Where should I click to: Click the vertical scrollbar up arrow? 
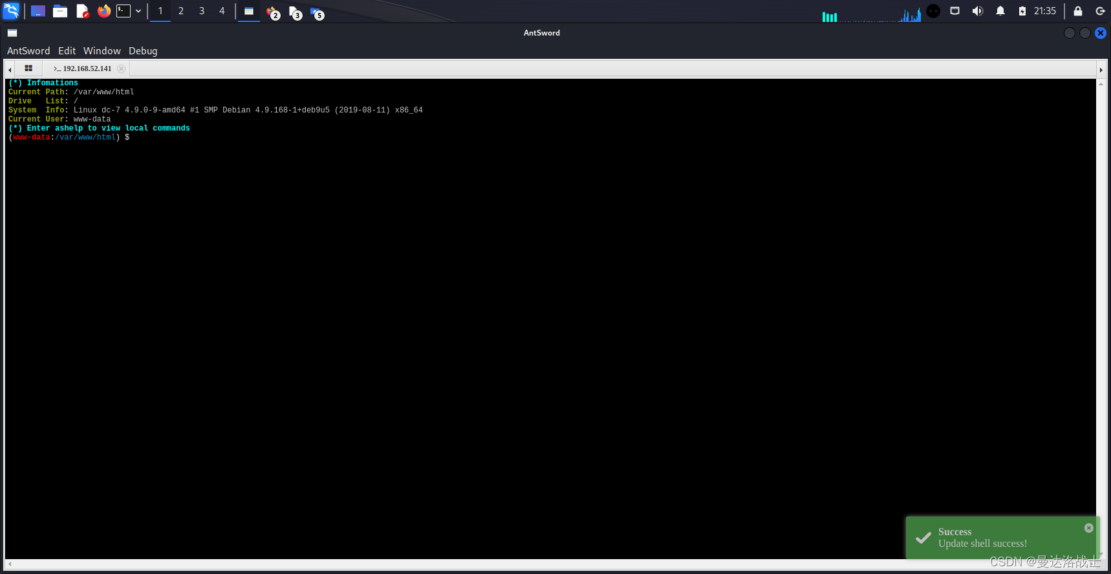click(x=1101, y=84)
